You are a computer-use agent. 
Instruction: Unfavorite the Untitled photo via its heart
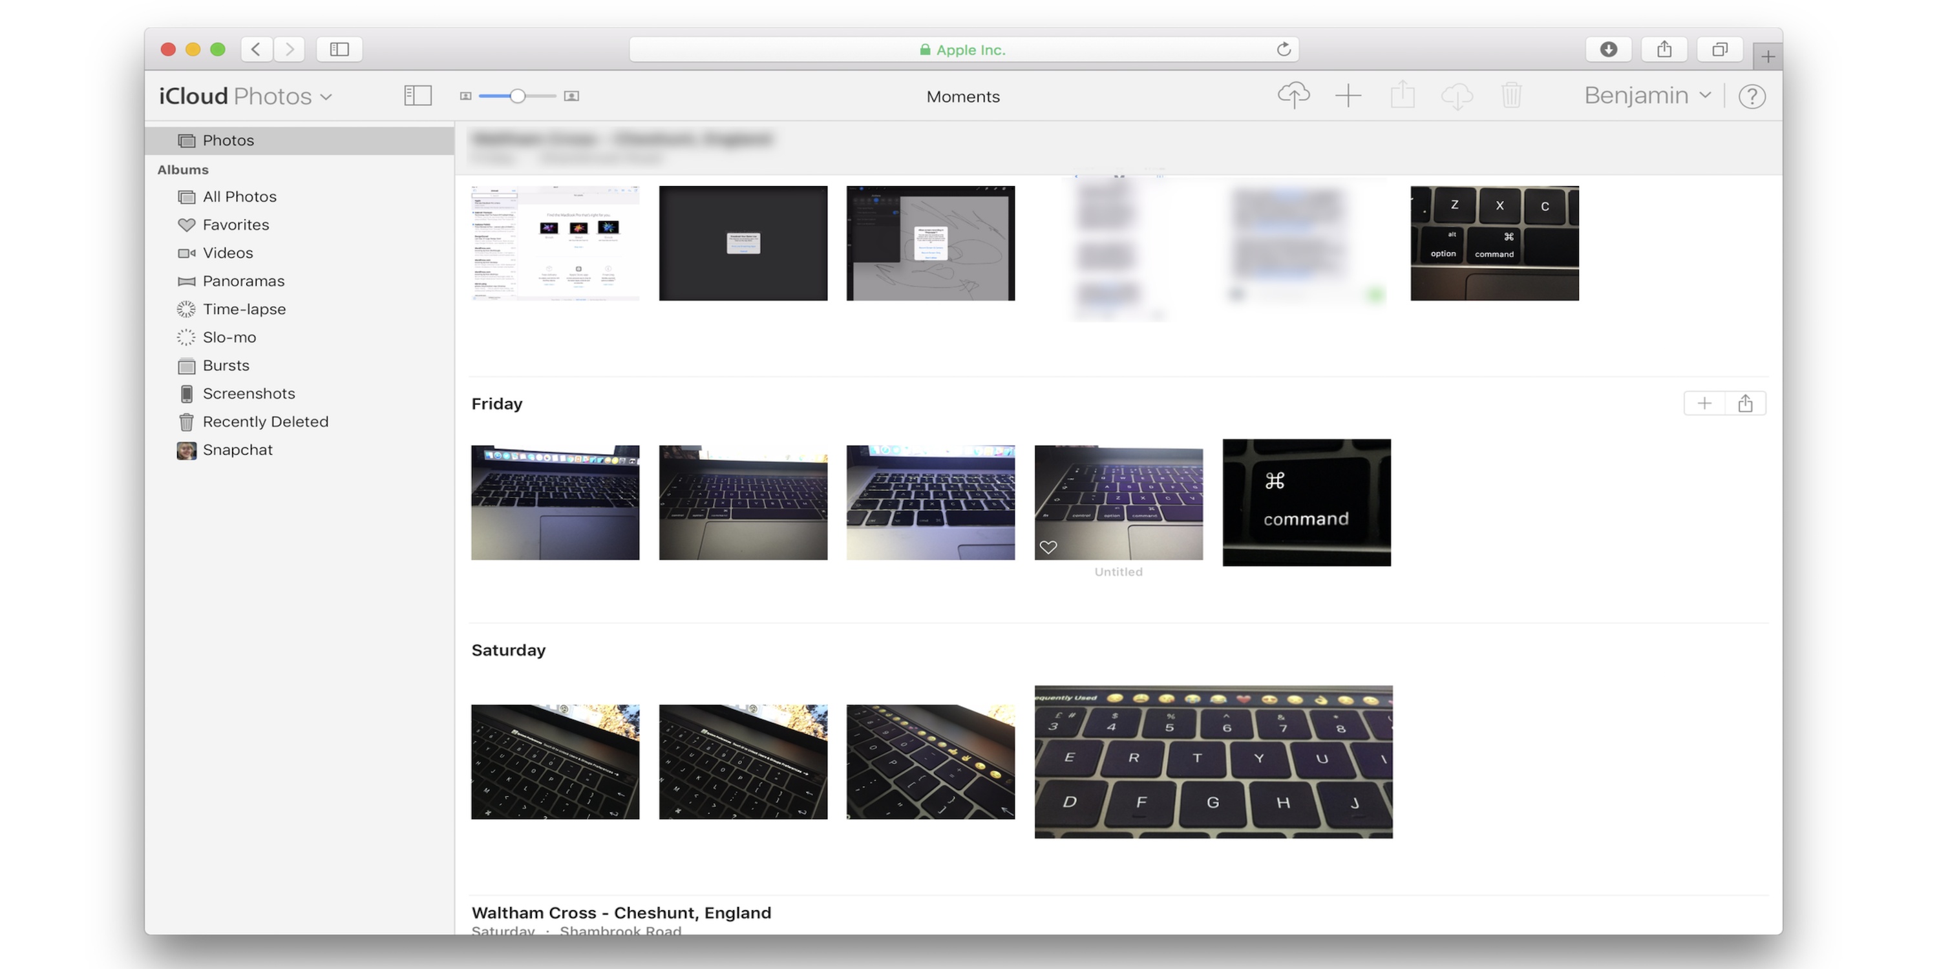(1049, 546)
